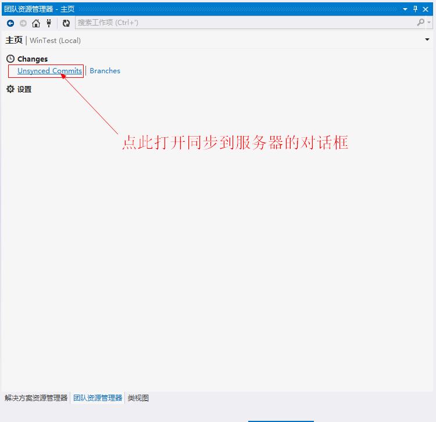The image size is (436, 422).
Task: Go to Team Explorer Home icon
Action: [36, 23]
